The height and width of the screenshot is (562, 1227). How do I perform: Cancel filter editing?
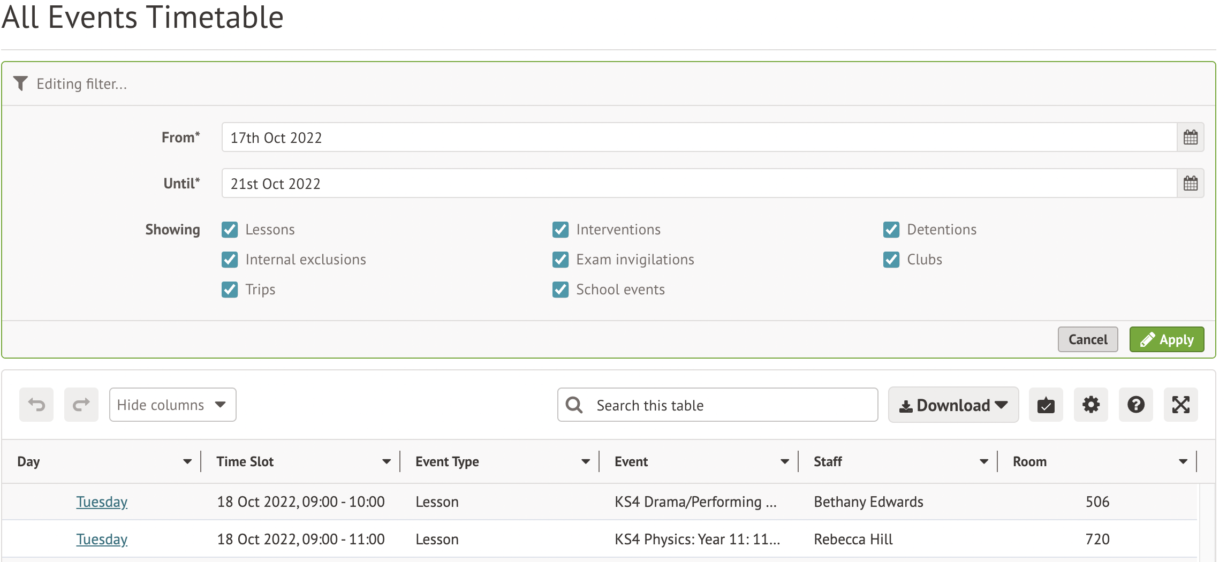point(1087,339)
